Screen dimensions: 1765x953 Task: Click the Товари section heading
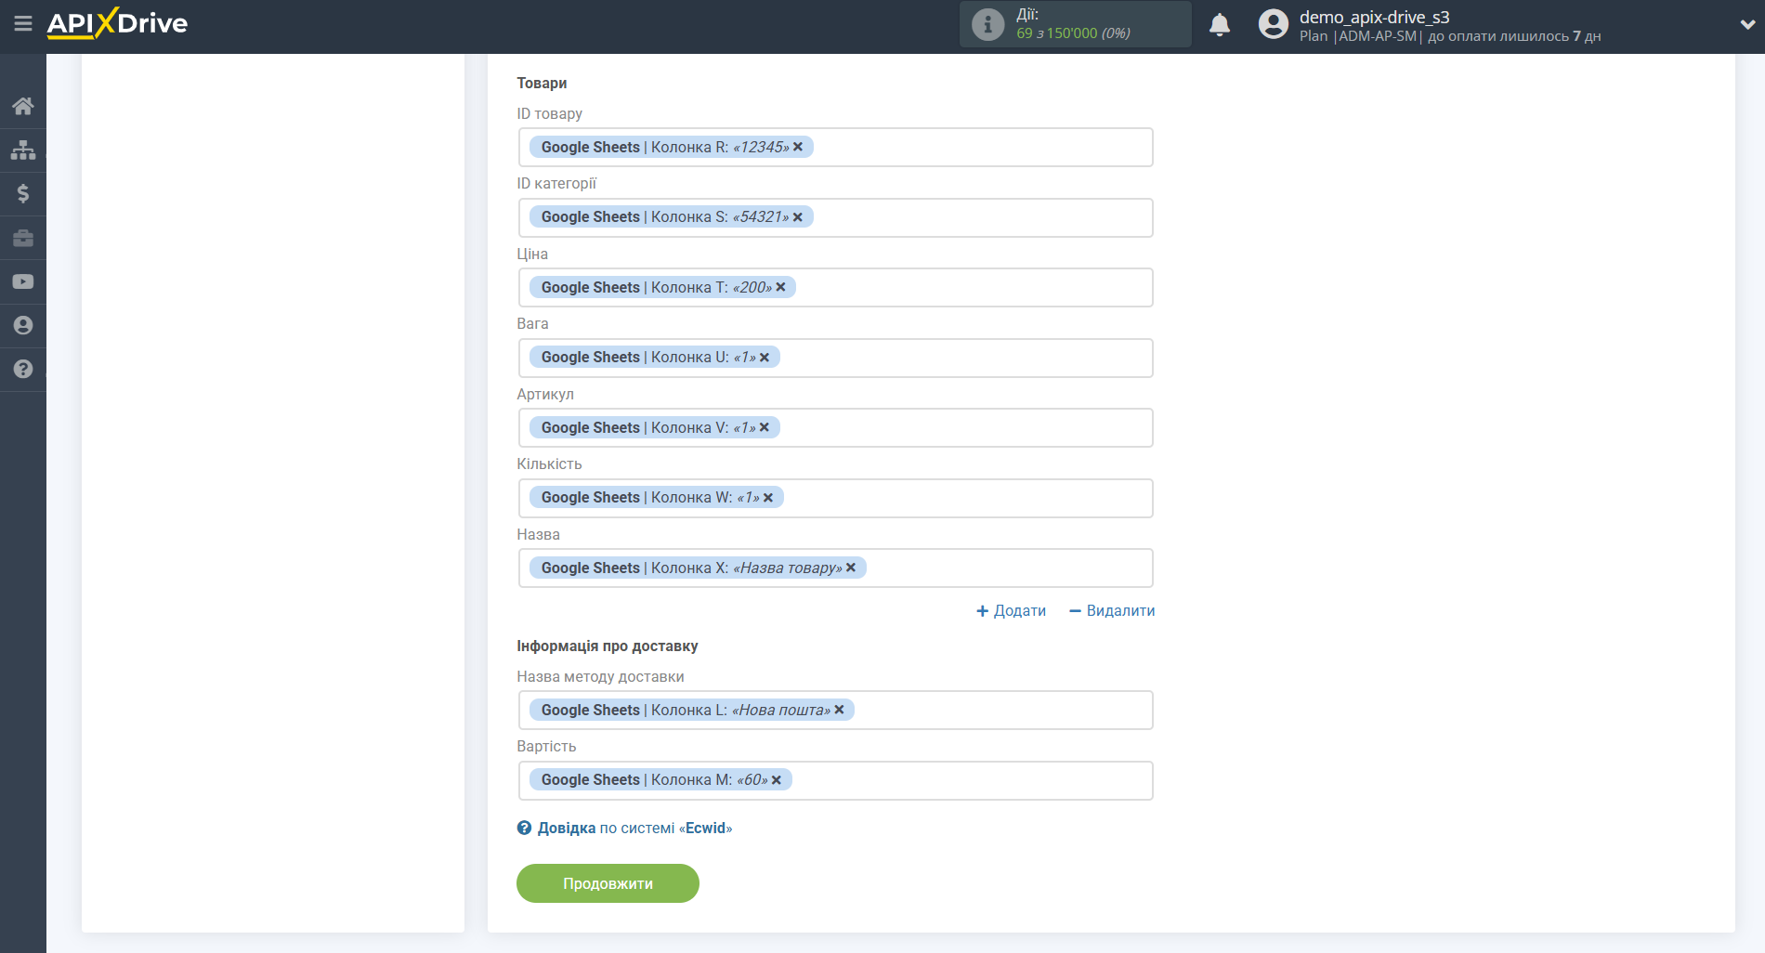point(542,83)
